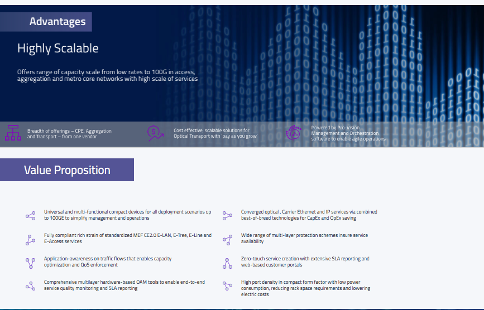The width and height of the screenshot is (484, 310).
Task: Click the Powered by Pro-Vision Management text
Action: point(348,133)
